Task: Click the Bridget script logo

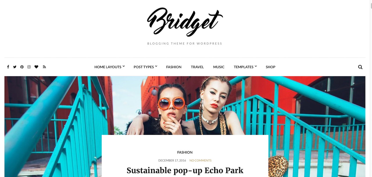Action: 185,22
